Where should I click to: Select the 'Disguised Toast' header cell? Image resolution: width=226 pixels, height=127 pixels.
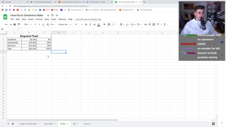pyautogui.click(x=29, y=36)
